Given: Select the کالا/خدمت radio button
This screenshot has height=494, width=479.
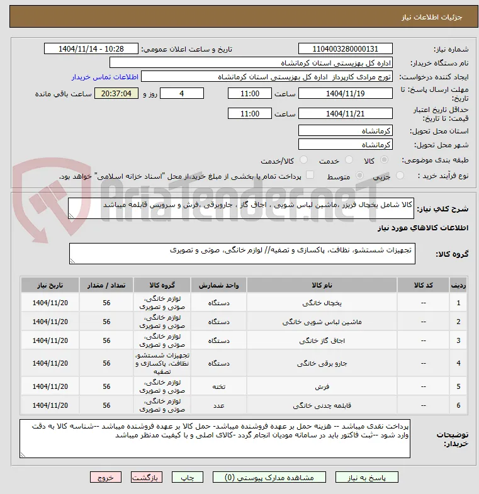Looking at the screenshot, I should [303, 160].
